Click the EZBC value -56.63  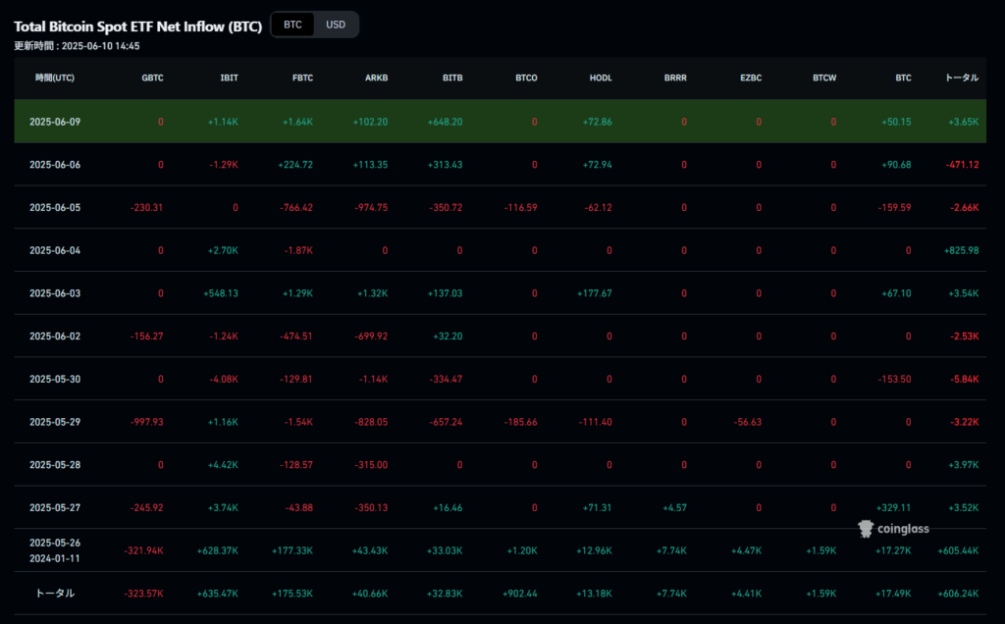(747, 422)
